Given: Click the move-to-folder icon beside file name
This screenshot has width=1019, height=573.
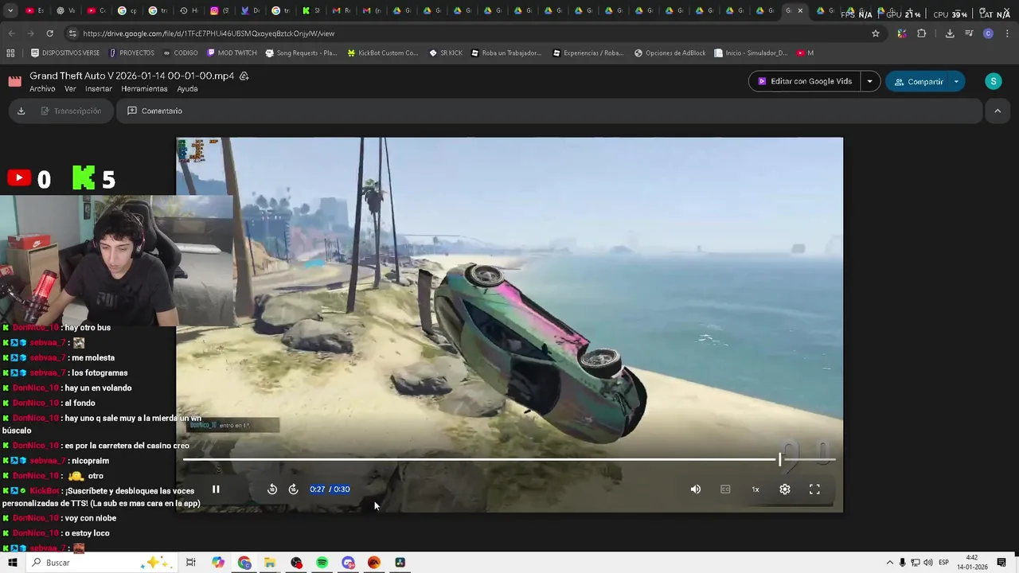Looking at the screenshot, I should click(x=244, y=76).
